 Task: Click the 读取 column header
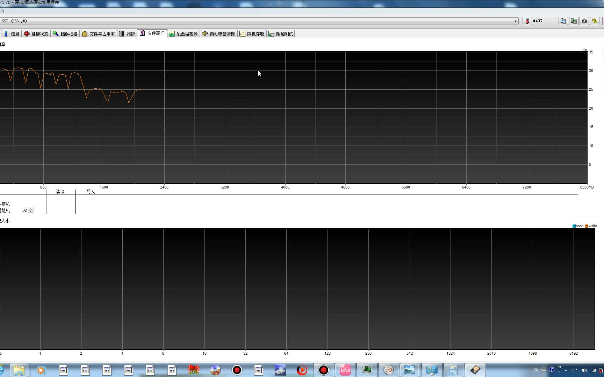[60, 192]
